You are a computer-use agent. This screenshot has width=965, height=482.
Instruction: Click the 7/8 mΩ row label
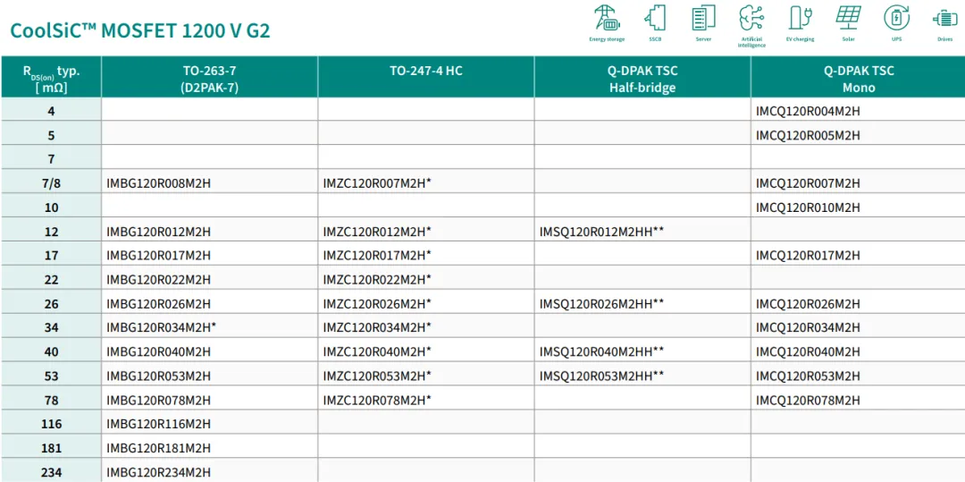tap(51, 183)
